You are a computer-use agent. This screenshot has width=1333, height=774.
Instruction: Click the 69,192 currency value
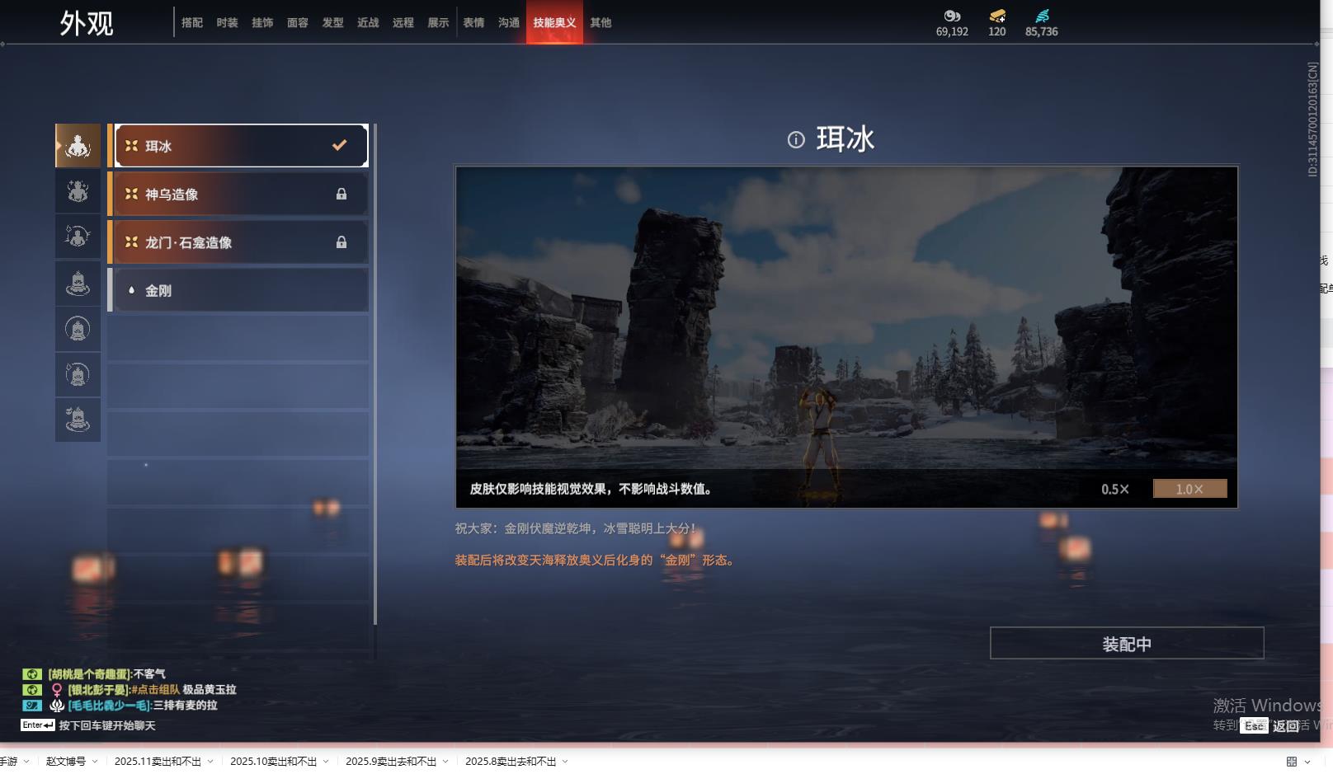point(952,32)
